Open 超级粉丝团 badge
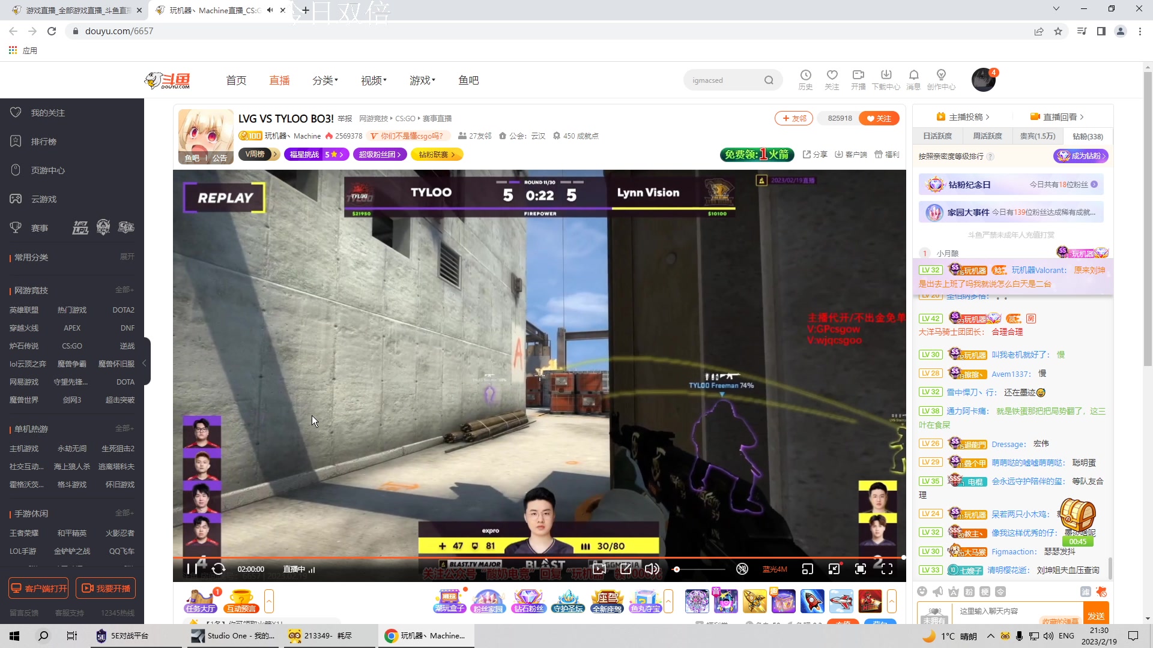Viewport: 1153px width, 648px height. coord(380,155)
